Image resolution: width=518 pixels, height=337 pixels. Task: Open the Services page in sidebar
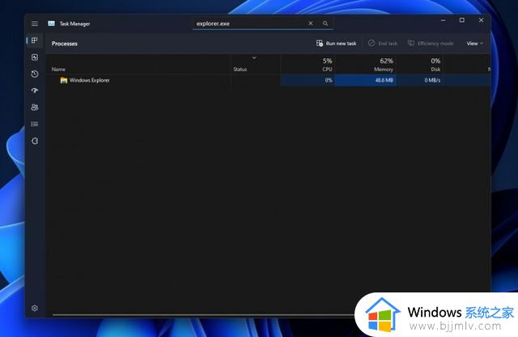point(34,141)
